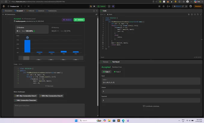Screen dimensions: 204x123
Task: Collapse the timer with left chevron
Action: [x=173, y=6]
